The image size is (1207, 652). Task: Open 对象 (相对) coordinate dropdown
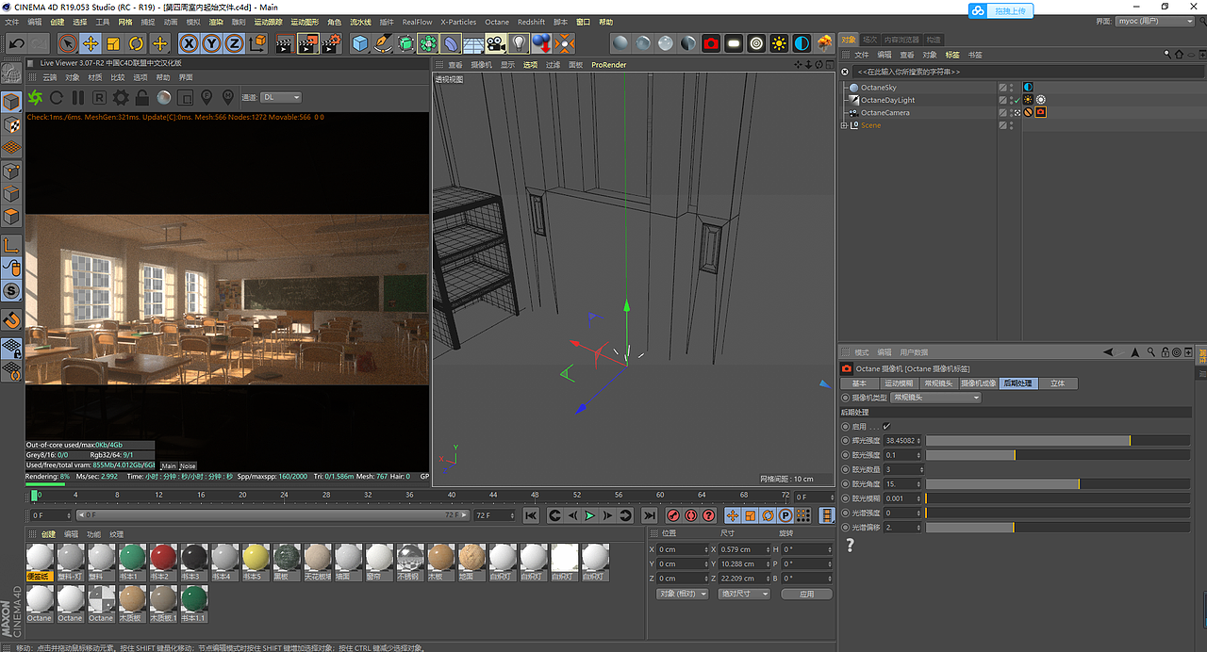pyautogui.click(x=682, y=595)
